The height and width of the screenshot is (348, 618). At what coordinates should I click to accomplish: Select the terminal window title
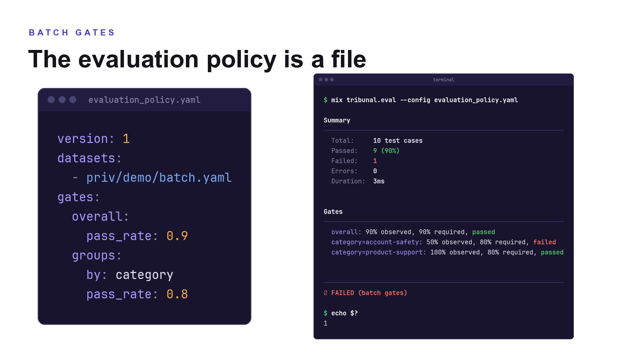coord(443,80)
